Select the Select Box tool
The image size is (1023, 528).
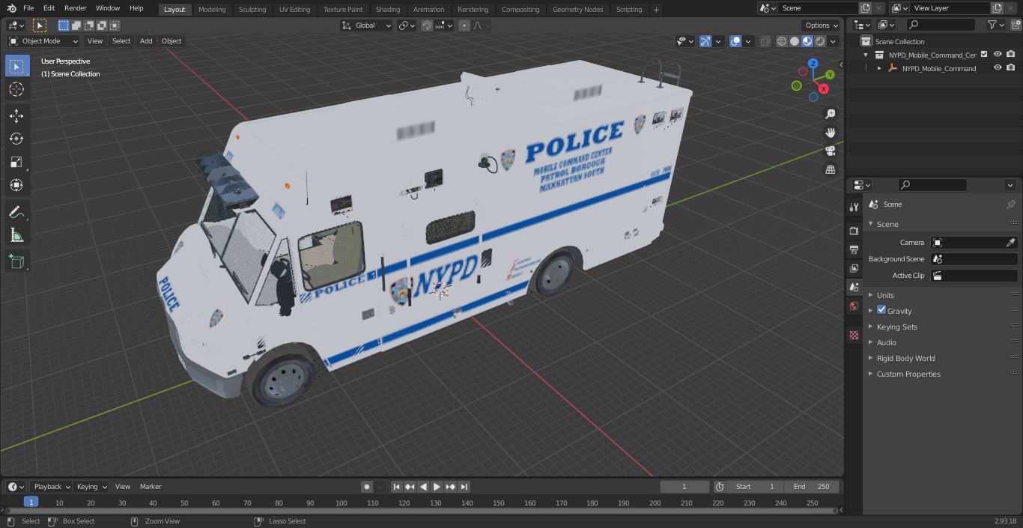tap(16, 66)
